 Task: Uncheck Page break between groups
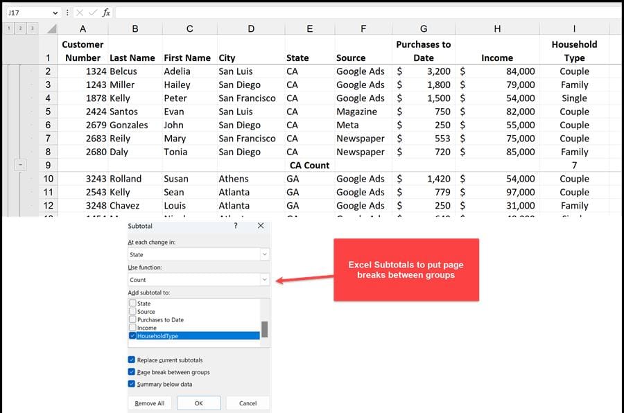[132, 371]
